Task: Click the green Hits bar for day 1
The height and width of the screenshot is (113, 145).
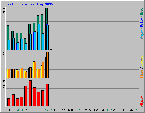Action: pos(8,32)
